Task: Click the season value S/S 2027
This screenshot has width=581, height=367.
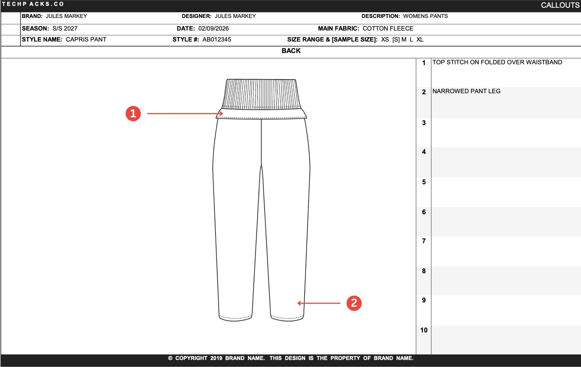Action: coord(65,28)
